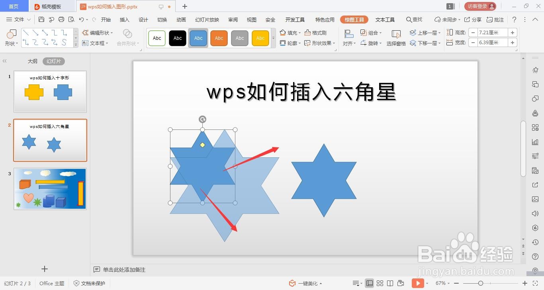This screenshot has width=544, height=290.
Task: Click the 高度 height value field
Action: pyautogui.click(x=493, y=33)
